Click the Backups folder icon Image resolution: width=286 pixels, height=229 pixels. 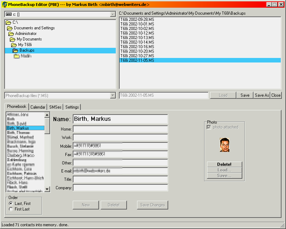15,50
